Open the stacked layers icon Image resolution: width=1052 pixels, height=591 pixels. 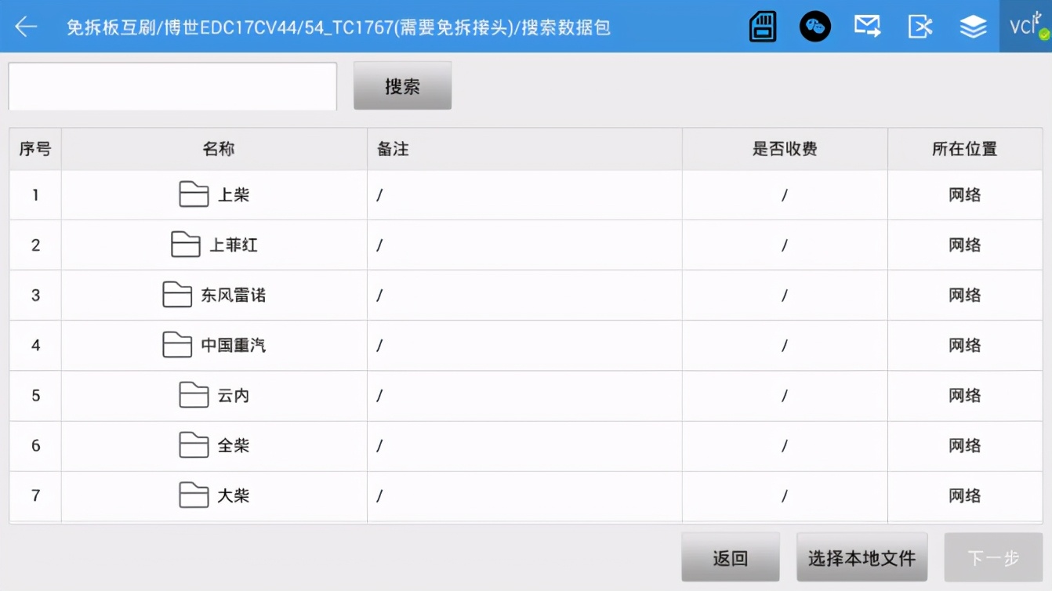[974, 27]
